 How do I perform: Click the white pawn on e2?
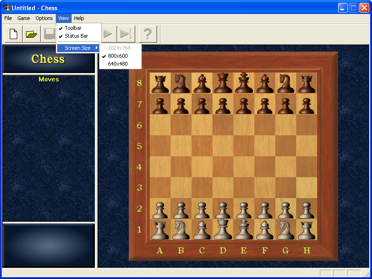pos(244,208)
